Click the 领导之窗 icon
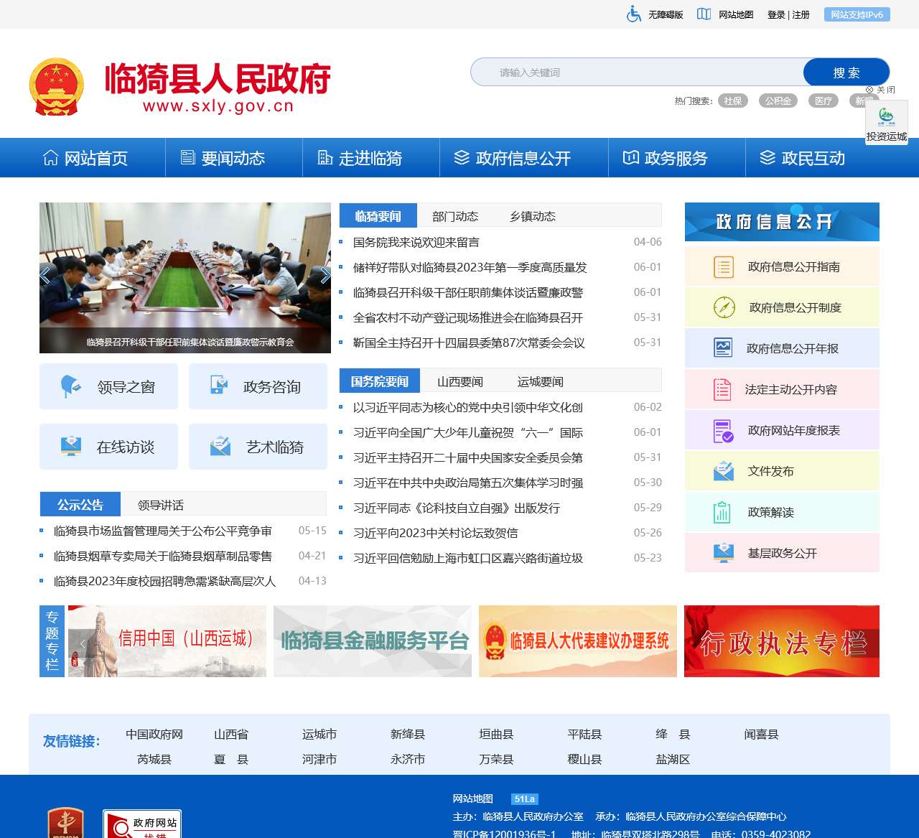The height and width of the screenshot is (838, 919). click(70, 386)
